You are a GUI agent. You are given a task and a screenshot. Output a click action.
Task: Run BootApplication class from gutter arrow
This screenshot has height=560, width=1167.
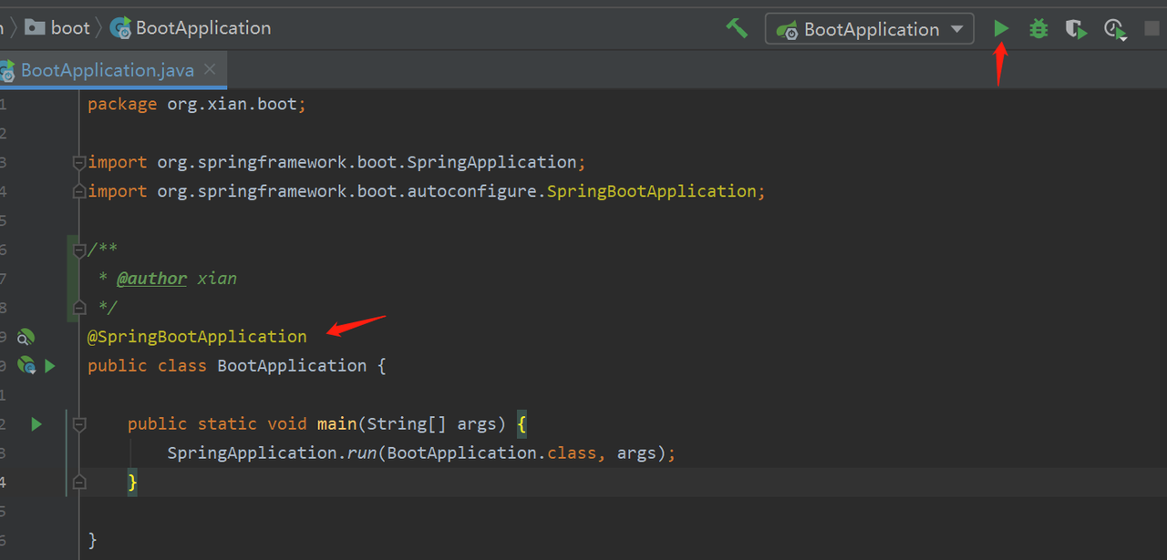[x=50, y=366]
